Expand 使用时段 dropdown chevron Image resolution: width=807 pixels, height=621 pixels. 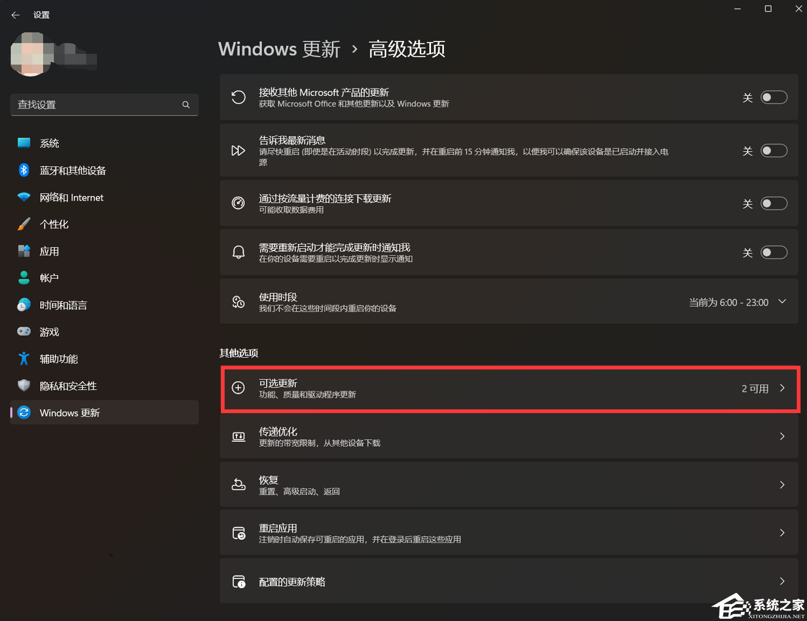click(x=782, y=302)
